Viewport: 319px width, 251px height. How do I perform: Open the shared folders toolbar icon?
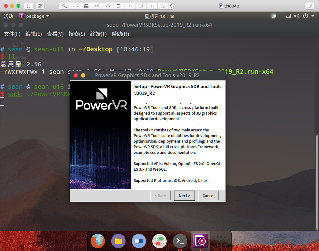click(163, 6)
